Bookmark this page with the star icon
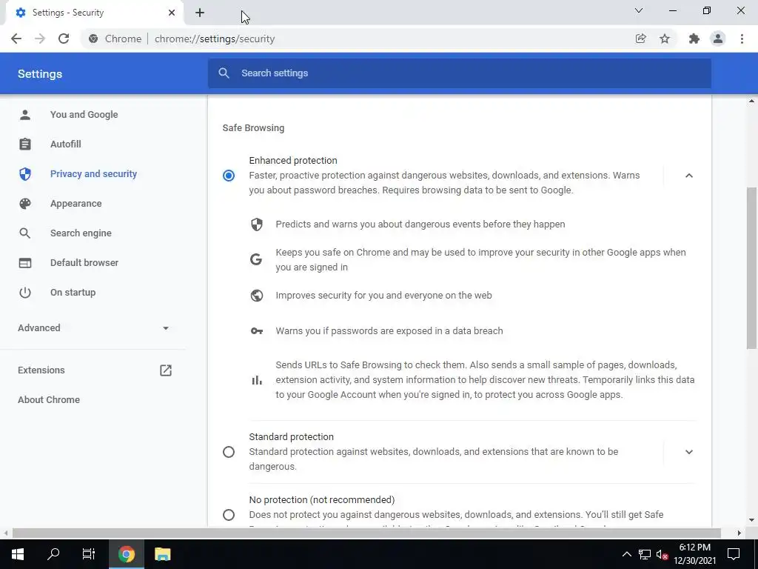Viewport: 758px width, 569px height. click(665, 39)
